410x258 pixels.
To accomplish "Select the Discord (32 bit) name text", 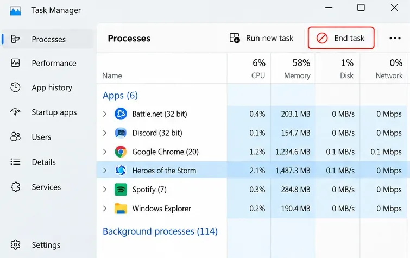I will click(x=157, y=133).
